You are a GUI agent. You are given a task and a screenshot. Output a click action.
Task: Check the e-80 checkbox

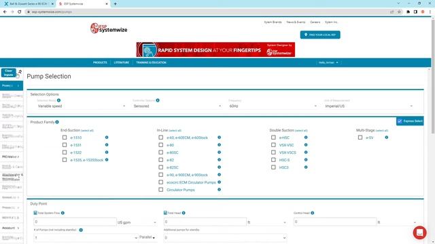pyautogui.click(x=160, y=145)
